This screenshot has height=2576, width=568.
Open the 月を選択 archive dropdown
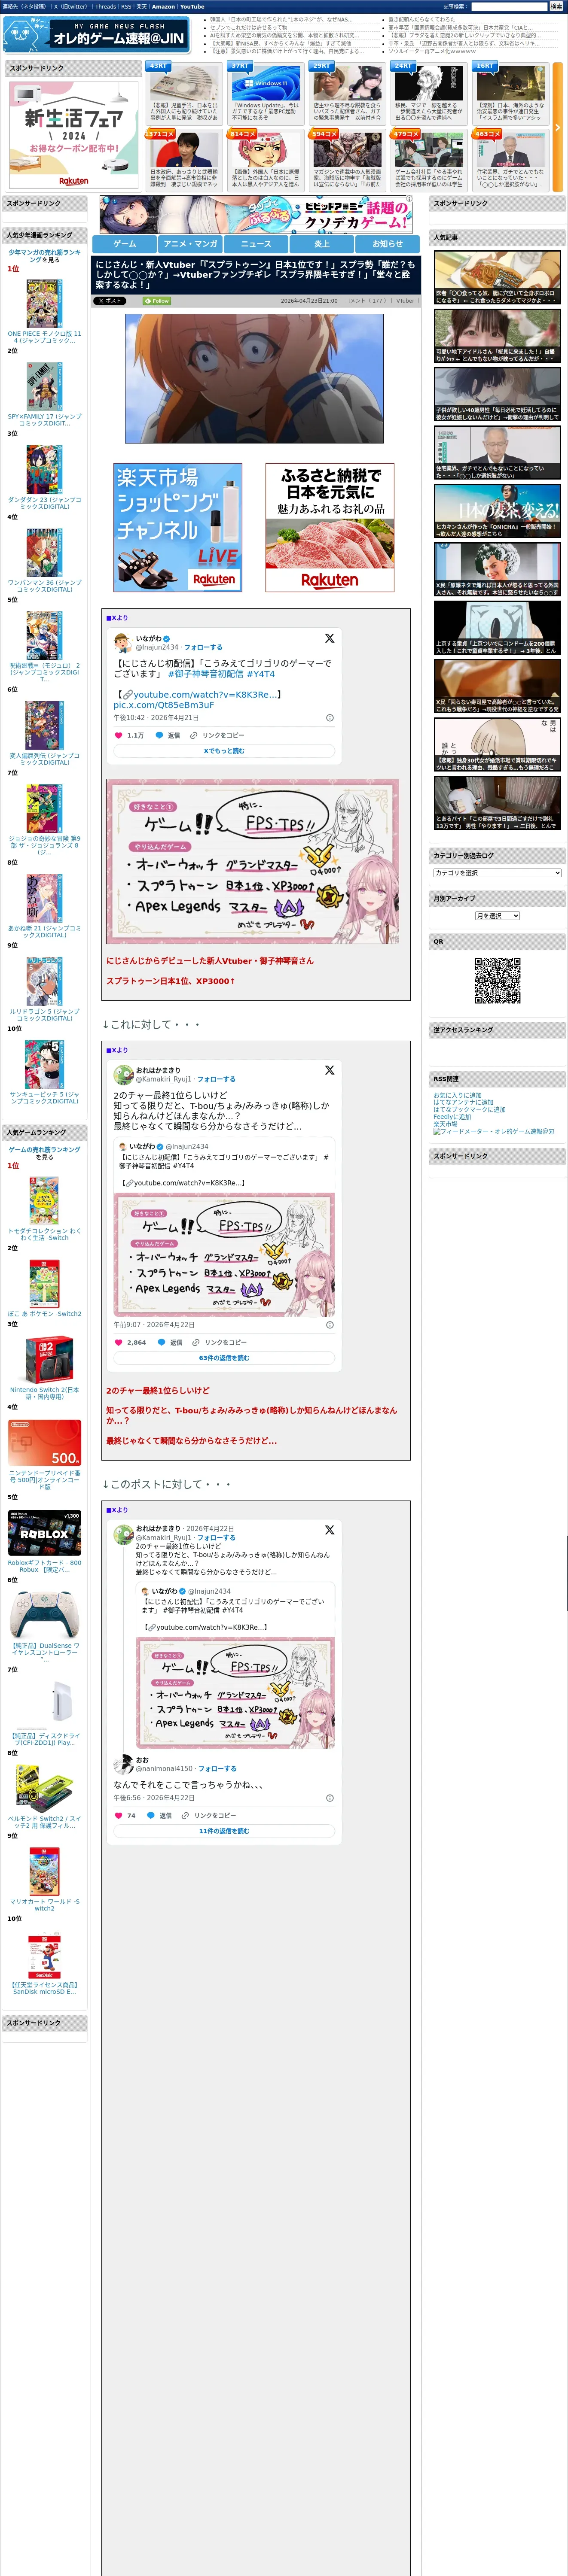click(x=497, y=916)
